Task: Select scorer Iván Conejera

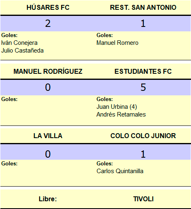Action: point(19,43)
